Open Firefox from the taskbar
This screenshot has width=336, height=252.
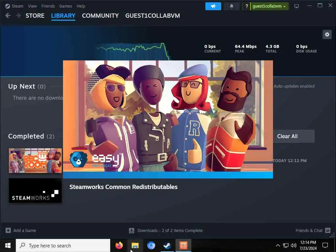click(x=119, y=245)
